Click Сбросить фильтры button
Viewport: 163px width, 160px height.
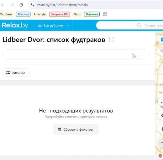tap(76, 129)
